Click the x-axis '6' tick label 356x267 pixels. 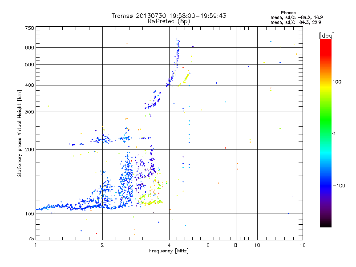point(208,245)
